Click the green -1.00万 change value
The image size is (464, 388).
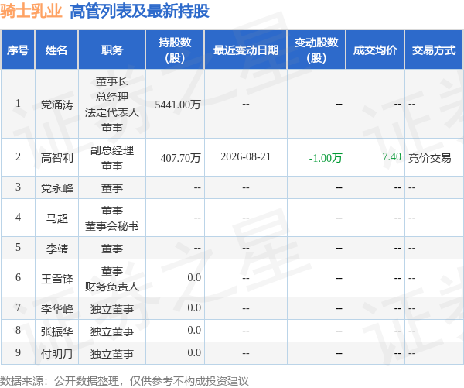326,158
